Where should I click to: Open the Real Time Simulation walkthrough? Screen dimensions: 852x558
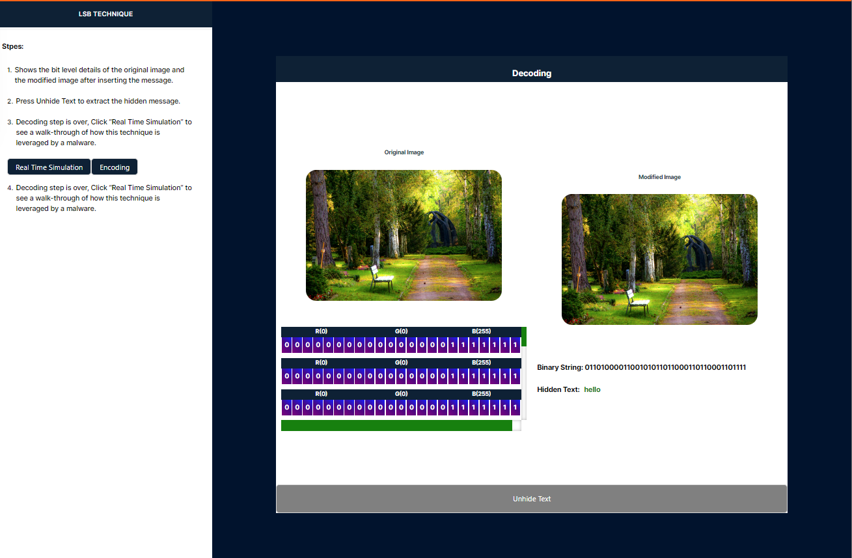click(x=49, y=167)
